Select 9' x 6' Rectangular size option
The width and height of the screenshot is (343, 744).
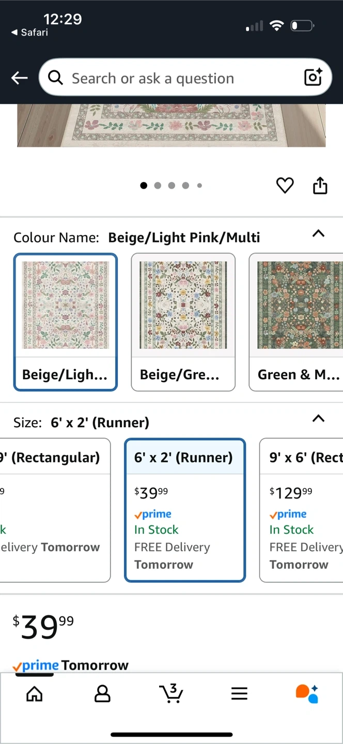(302, 510)
